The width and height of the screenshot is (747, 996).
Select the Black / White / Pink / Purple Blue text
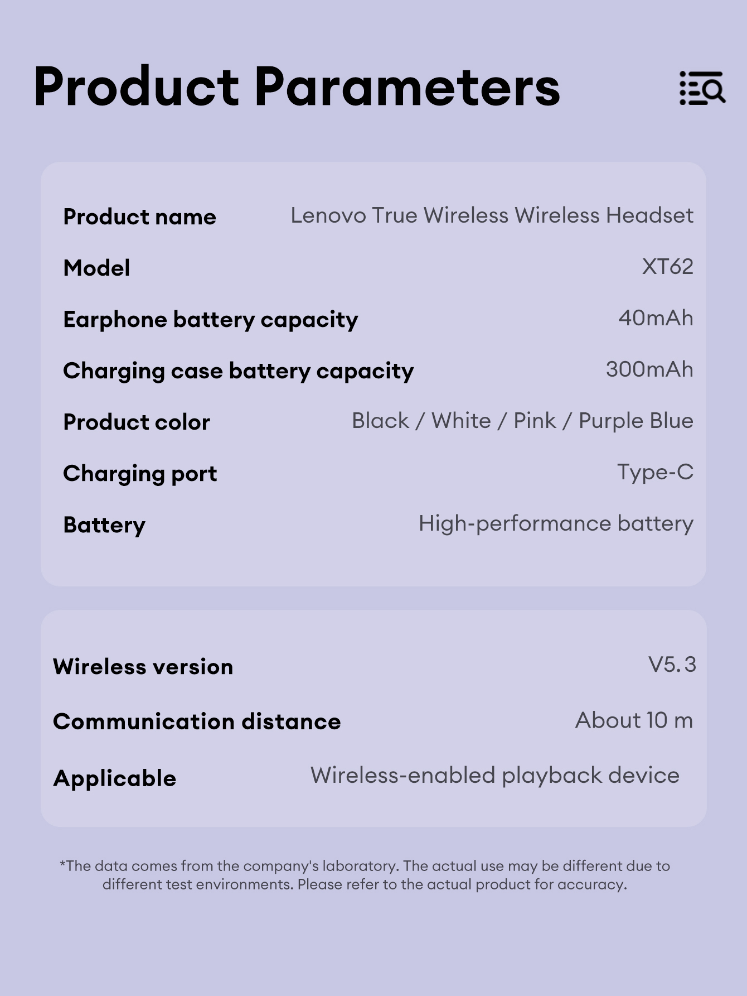tap(522, 421)
